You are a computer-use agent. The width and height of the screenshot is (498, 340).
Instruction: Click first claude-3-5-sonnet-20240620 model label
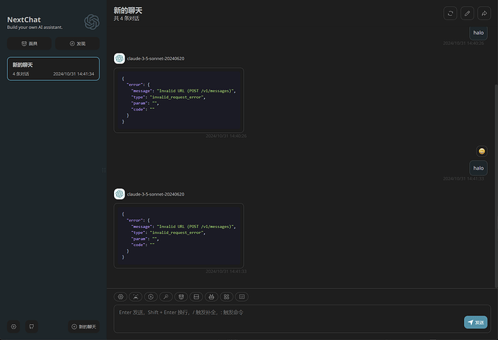click(156, 58)
